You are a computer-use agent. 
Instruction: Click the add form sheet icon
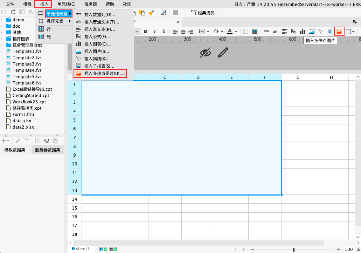coord(113,249)
